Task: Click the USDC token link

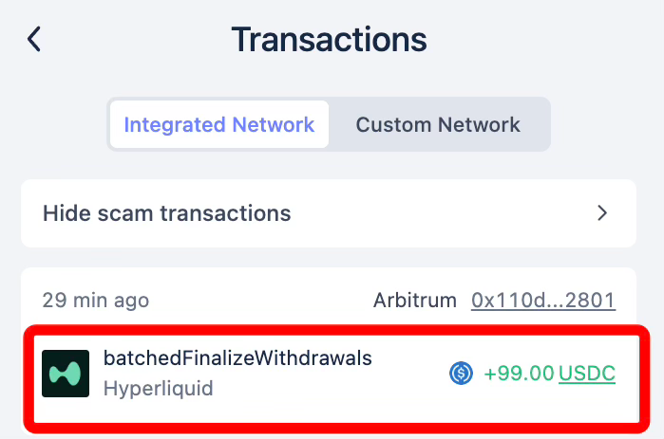Action: 587,374
